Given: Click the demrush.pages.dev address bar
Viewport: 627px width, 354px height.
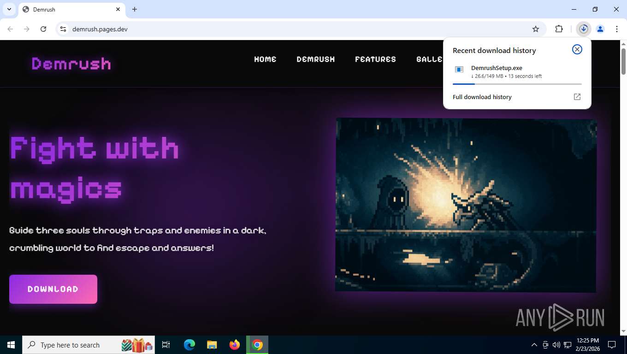Looking at the screenshot, I should [300, 29].
